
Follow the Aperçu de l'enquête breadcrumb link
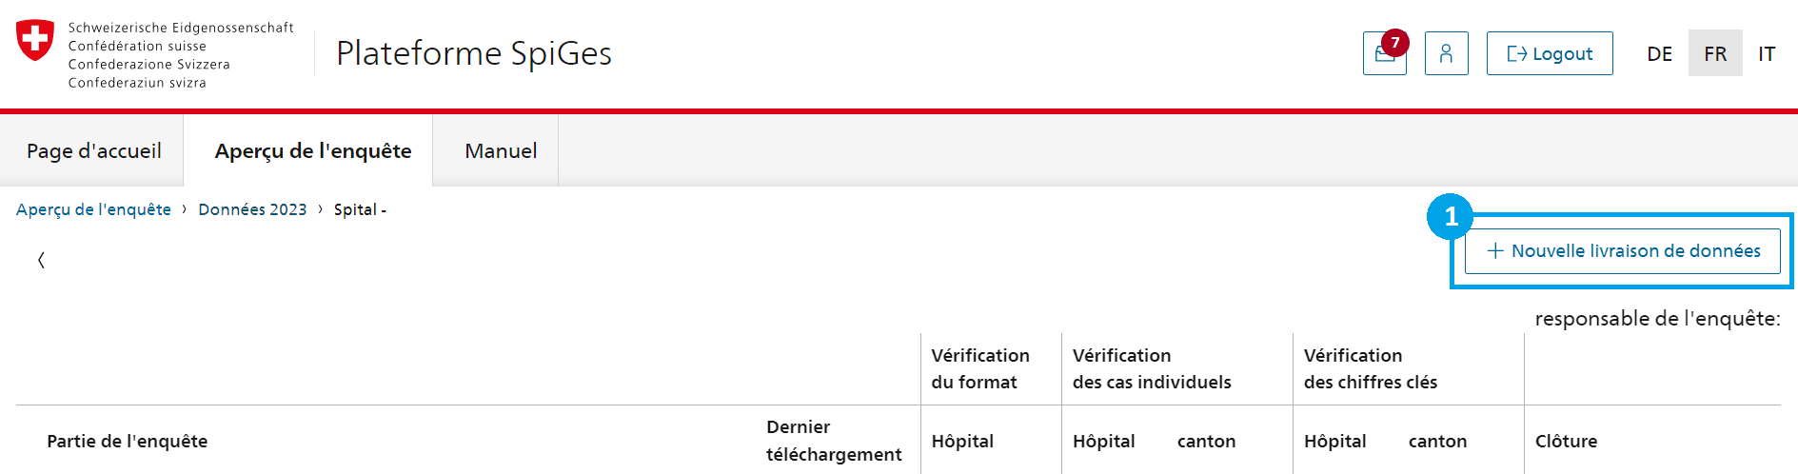pos(93,209)
